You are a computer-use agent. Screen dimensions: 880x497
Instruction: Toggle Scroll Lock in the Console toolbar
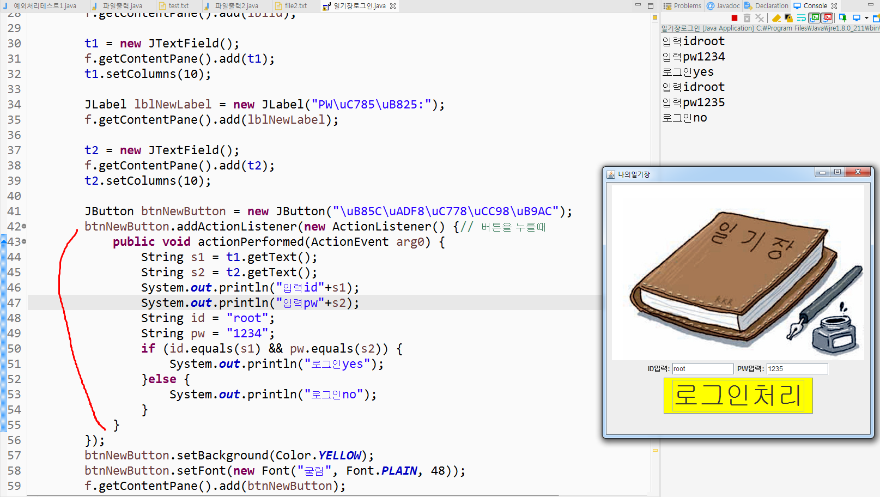coord(788,18)
